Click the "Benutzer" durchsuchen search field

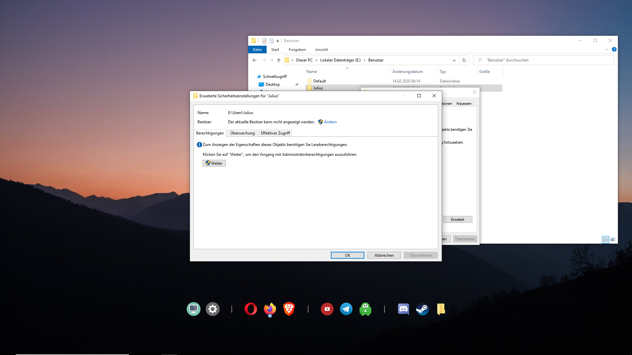[x=546, y=60]
